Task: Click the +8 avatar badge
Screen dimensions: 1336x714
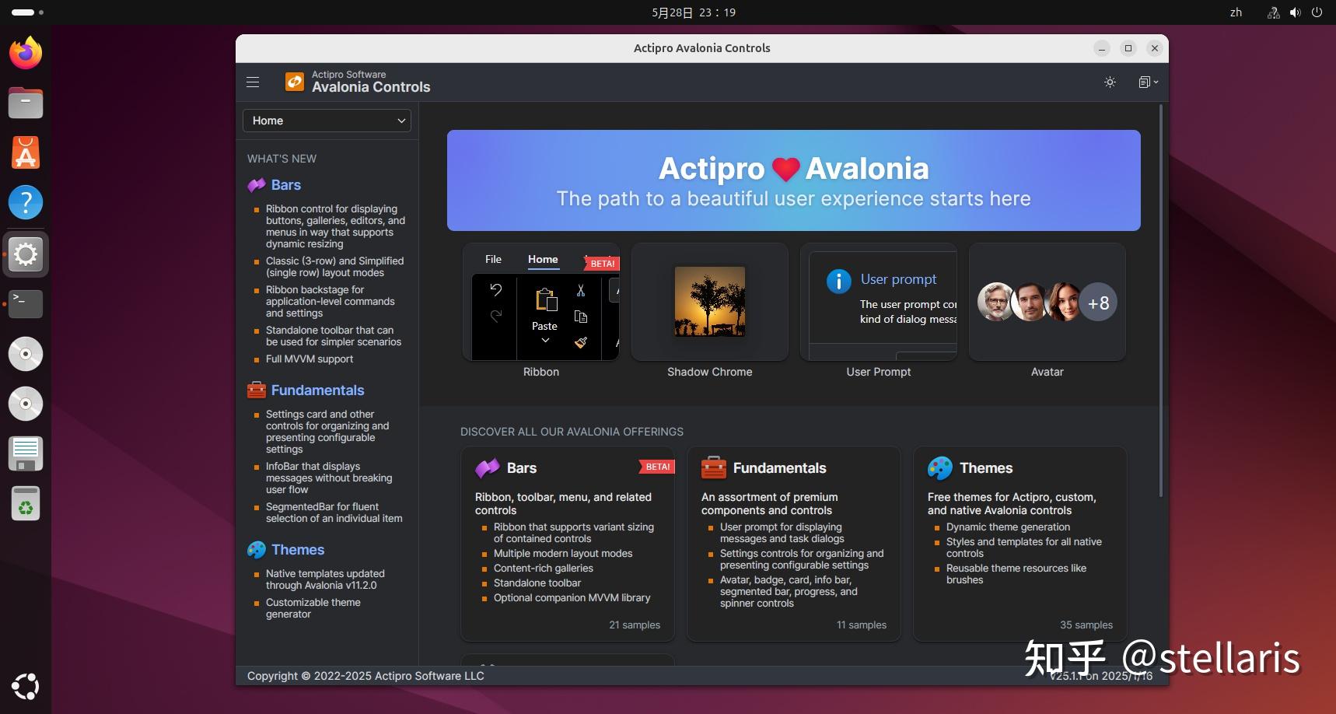Action: pyautogui.click(x=1099, y=302)
